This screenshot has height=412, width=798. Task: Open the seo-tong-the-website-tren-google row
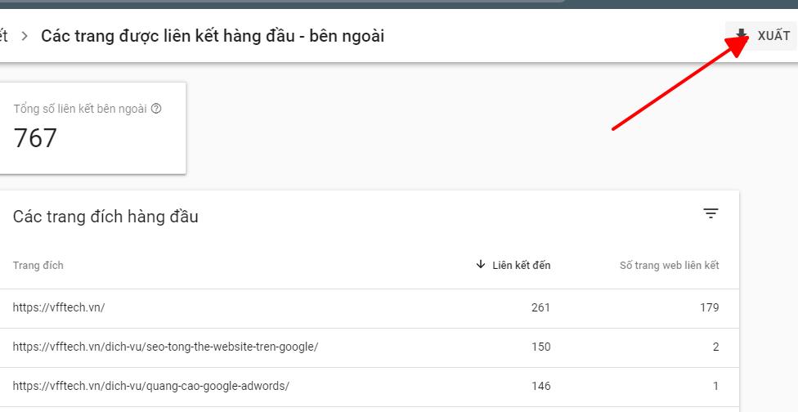pyautogui.click(x=369, y=347)
